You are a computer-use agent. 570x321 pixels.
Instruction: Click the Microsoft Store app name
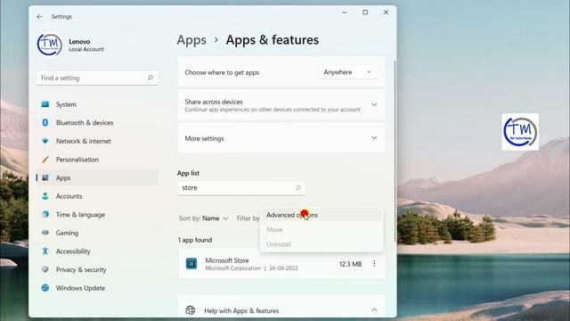227,260
